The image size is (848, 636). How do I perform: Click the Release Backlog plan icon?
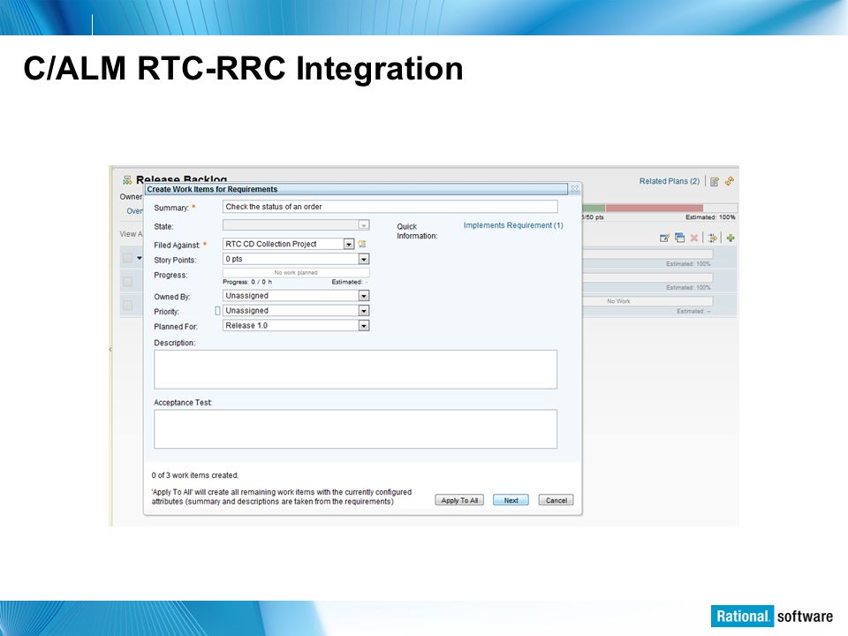click(127, 179)
